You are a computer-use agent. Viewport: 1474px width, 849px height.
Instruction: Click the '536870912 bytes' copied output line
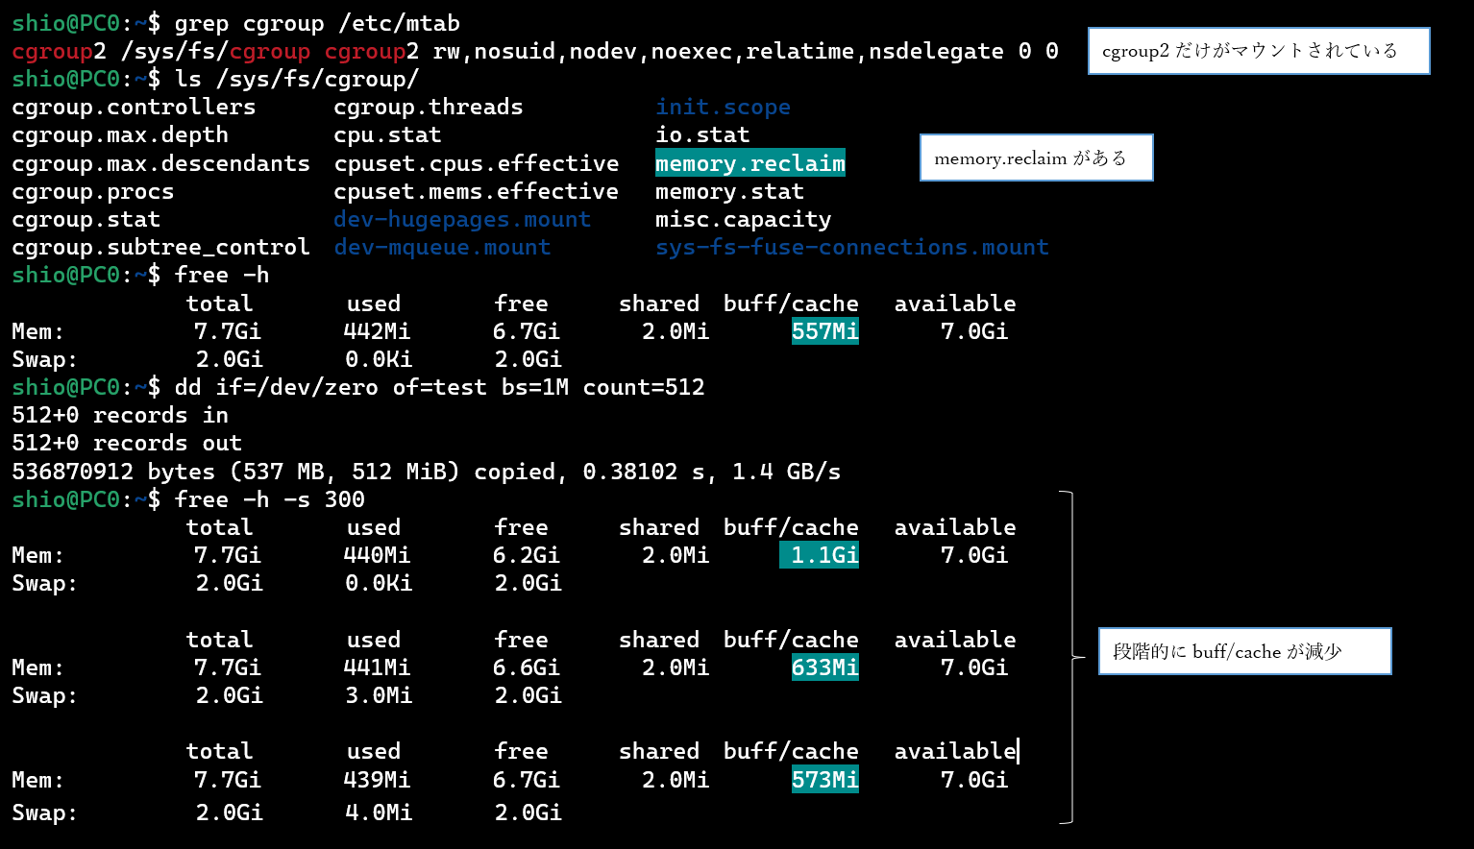coord(426,472)
